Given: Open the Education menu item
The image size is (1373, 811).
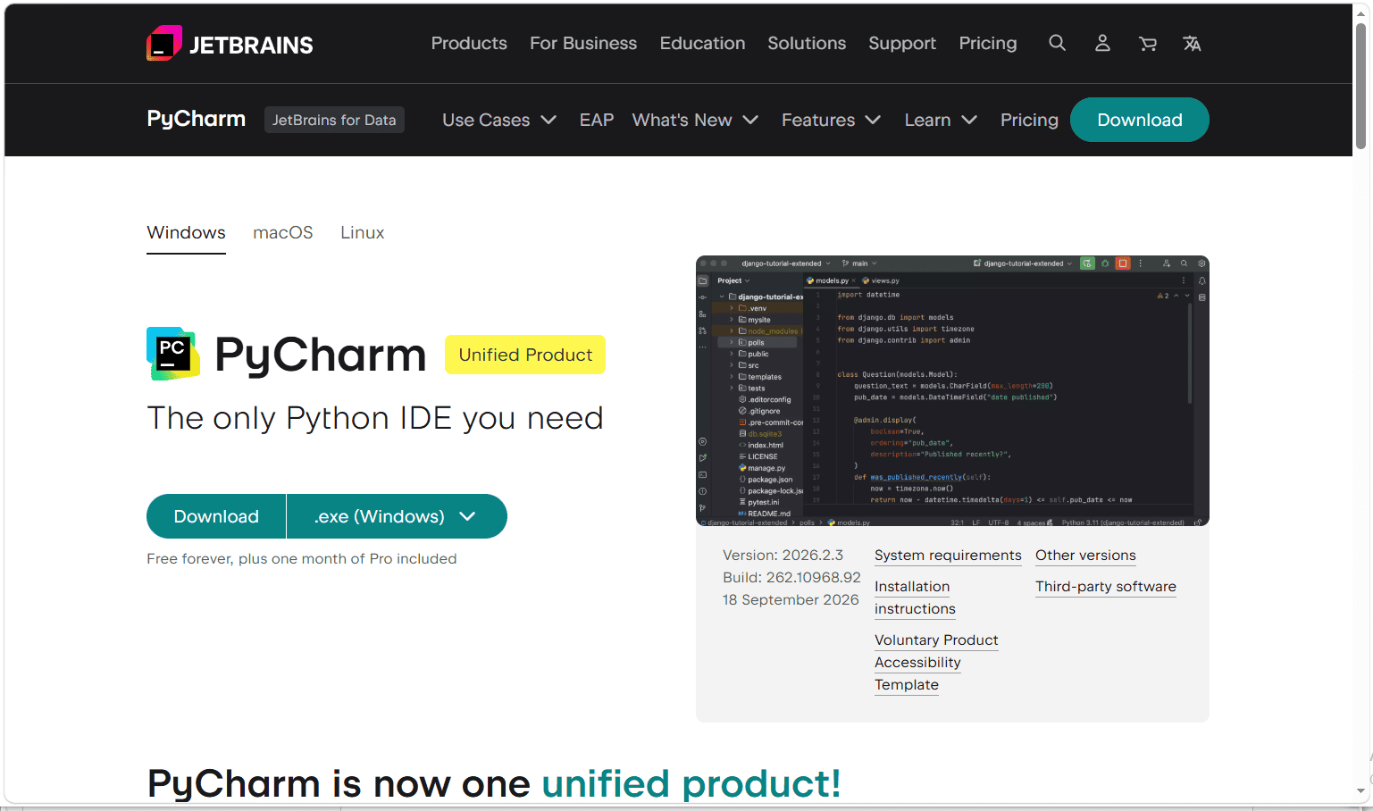Looking at the screenshot, I should (702, 43).
